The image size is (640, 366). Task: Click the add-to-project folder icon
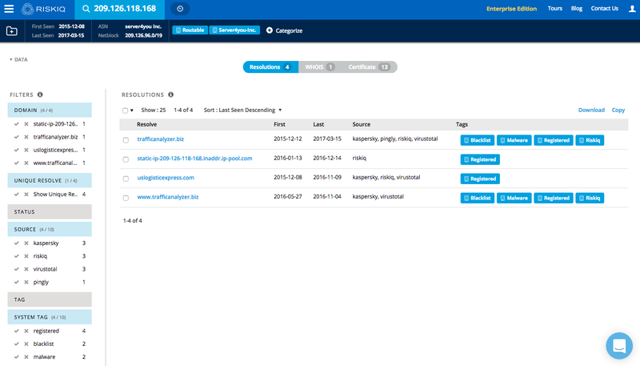(x=12, y=30)
